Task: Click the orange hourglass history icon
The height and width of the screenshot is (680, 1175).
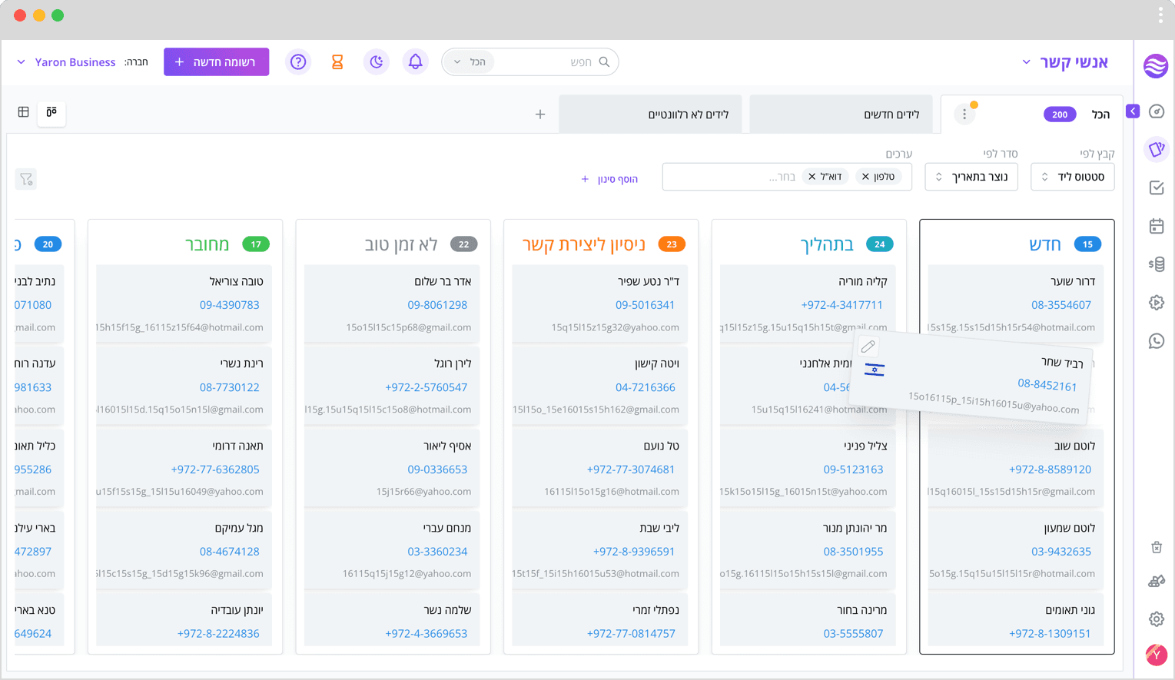Action: 337,61
